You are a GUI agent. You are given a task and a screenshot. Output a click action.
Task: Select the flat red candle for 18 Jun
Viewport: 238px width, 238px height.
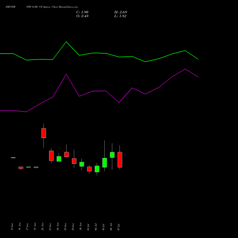pyautogui.click(x=36, y=167)
